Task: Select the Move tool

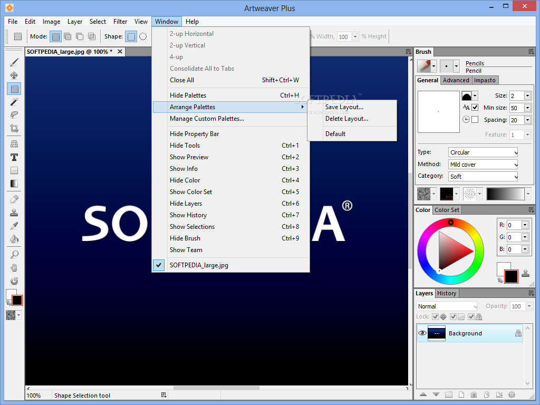Action: pos(14,75)
